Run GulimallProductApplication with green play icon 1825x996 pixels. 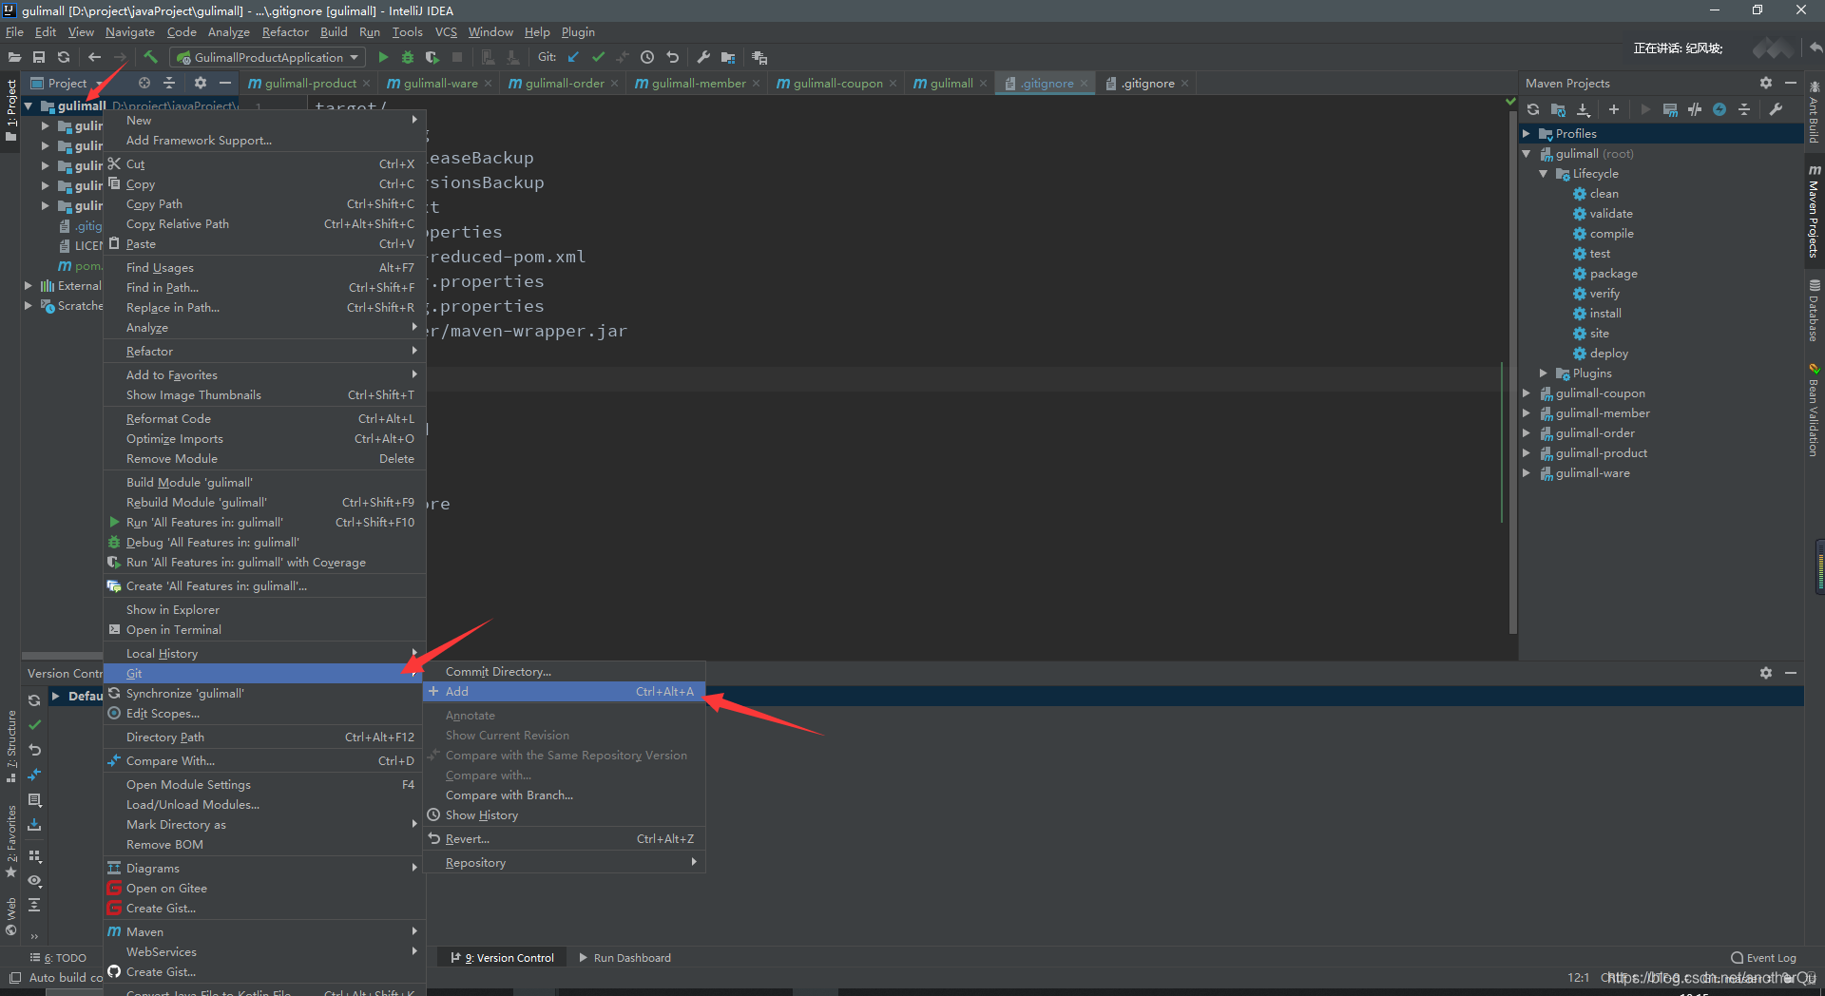click(383, 57)
